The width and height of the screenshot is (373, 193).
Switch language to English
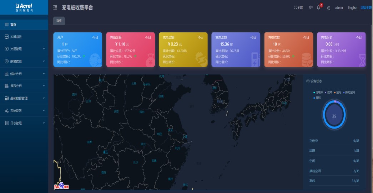point(352,7)
